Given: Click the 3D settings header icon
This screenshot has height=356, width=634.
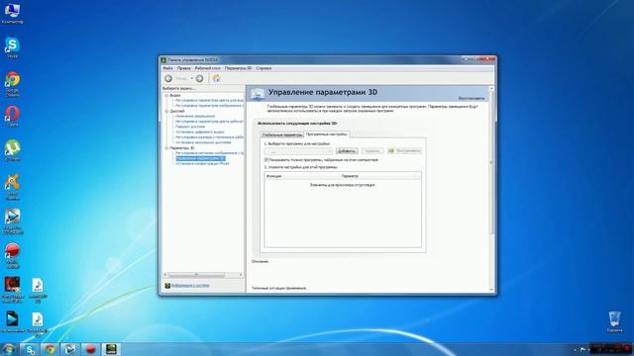Looking at the screenshot, I should [258, 95].
